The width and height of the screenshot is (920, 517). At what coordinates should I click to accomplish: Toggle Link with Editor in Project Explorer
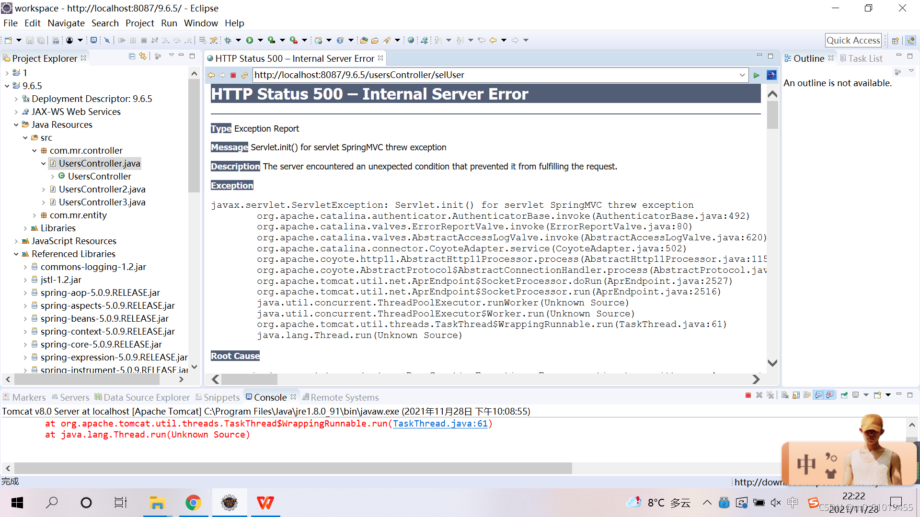[x=142, y=56]
